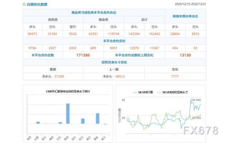This screenshot has width=229, height=143.
Task: Select commercial long value 42591
Action: click(93, 34)
